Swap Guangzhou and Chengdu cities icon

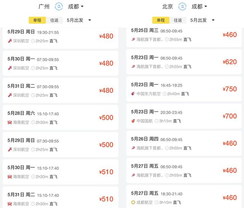coord(59,6)
